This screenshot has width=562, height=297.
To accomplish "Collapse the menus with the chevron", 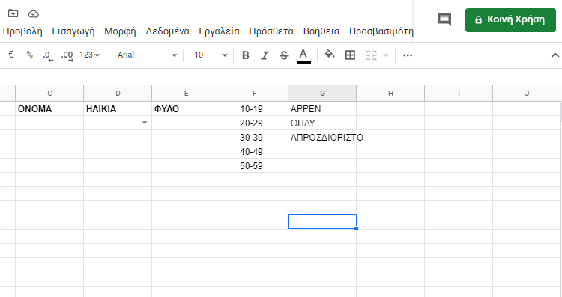I will 555,55.
